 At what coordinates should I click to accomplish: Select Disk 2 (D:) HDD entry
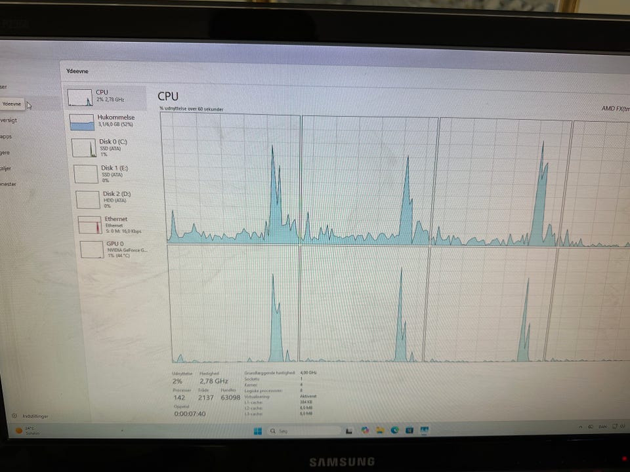tap(112, 199)
